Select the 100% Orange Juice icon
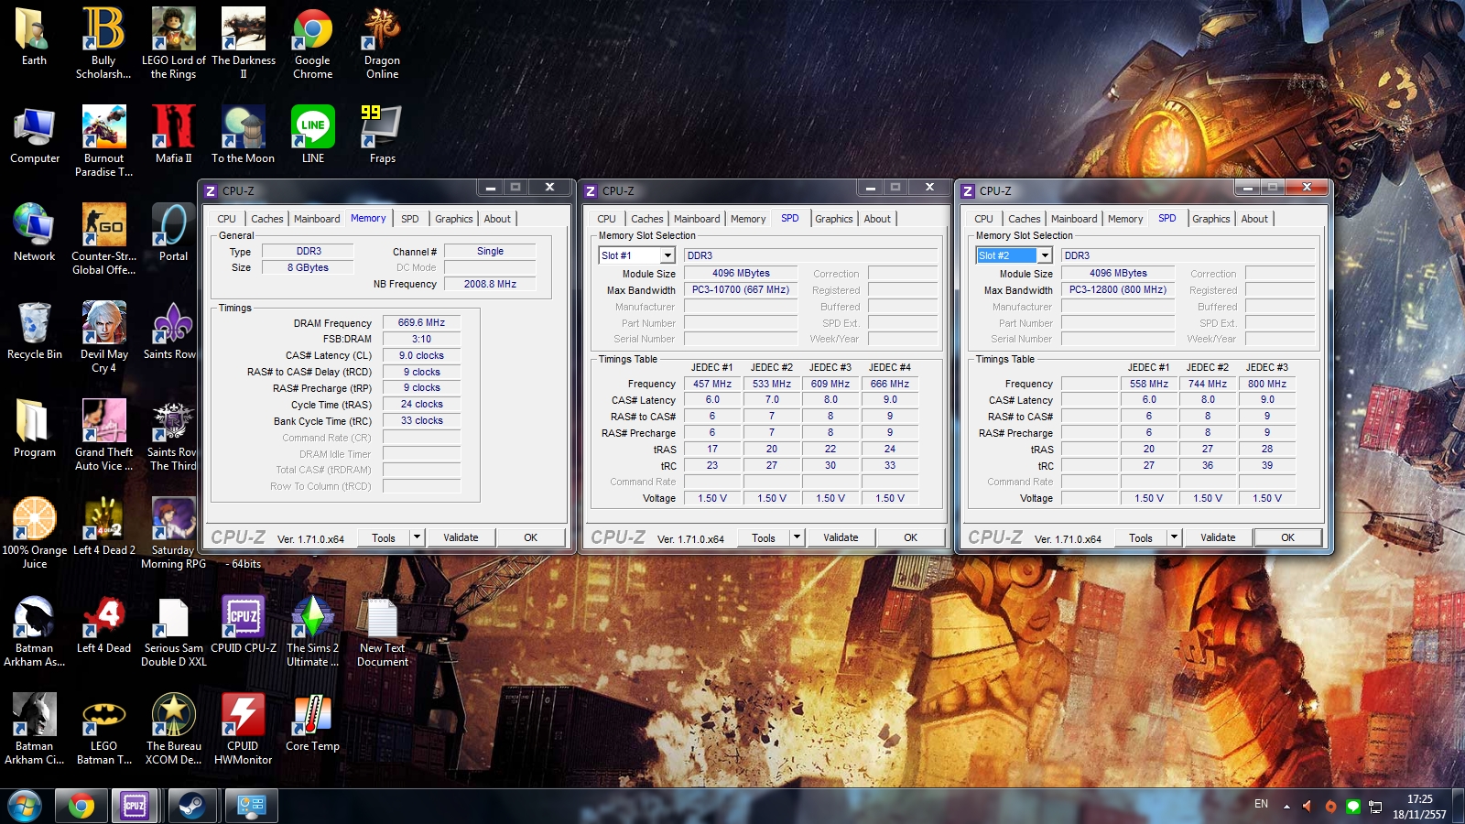 click(35, 533)
